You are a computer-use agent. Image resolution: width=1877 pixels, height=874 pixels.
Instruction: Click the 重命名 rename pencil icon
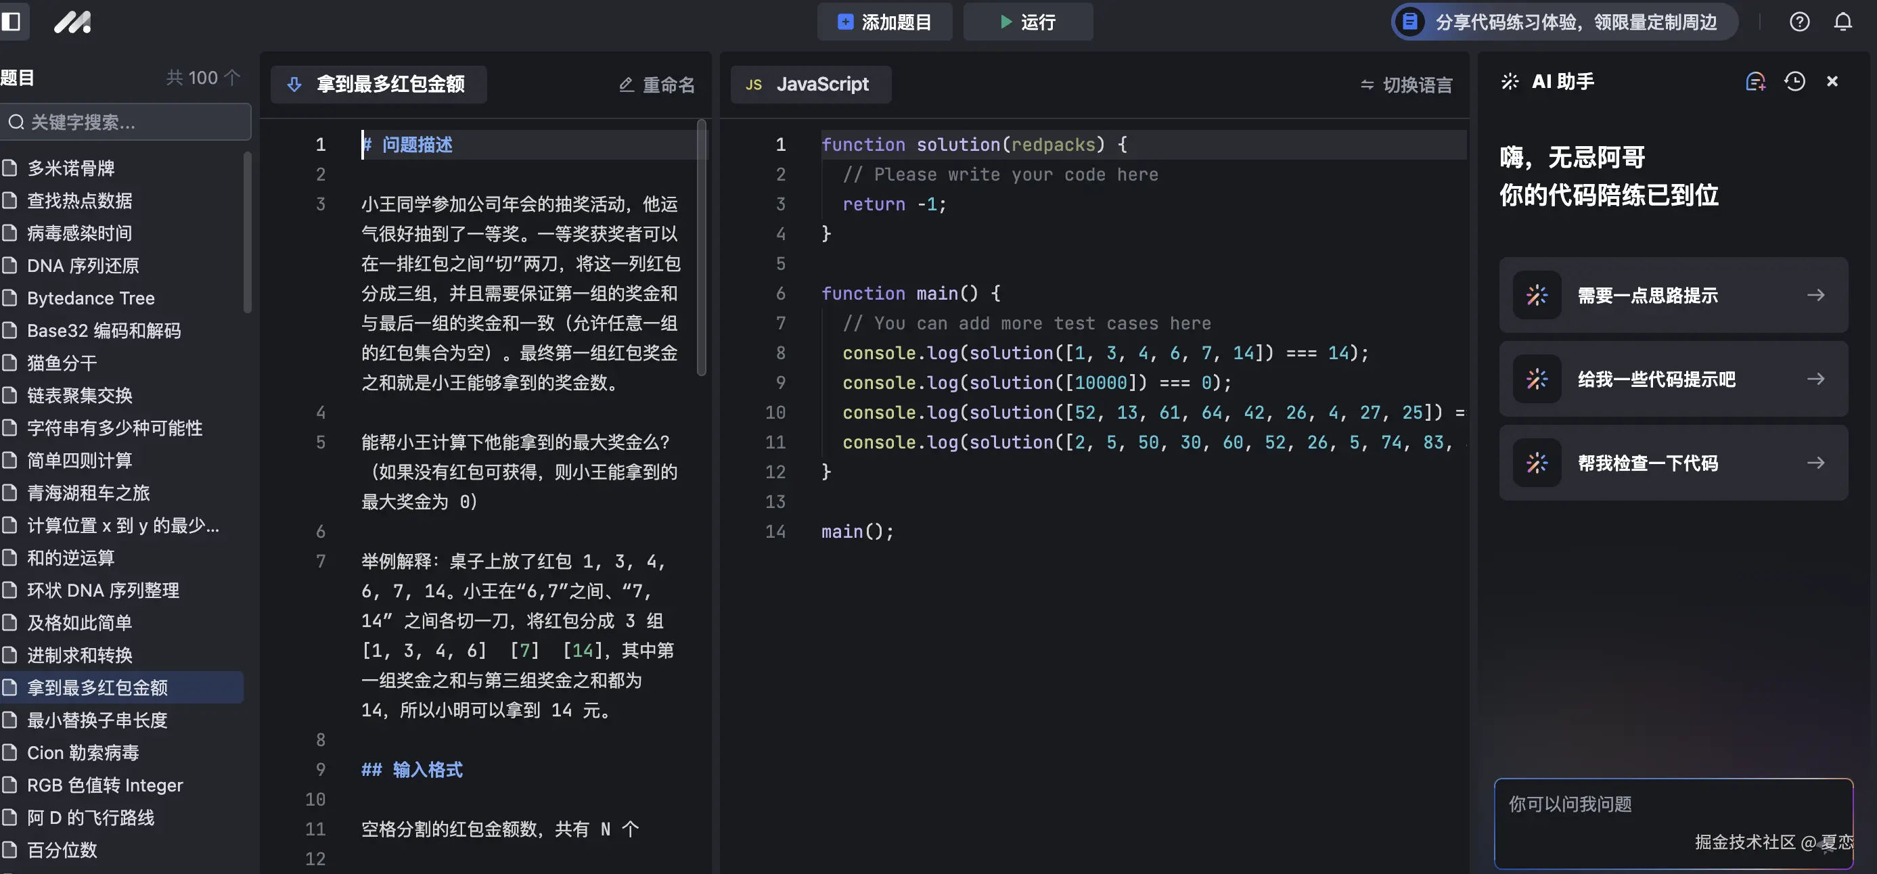(627, 85)
